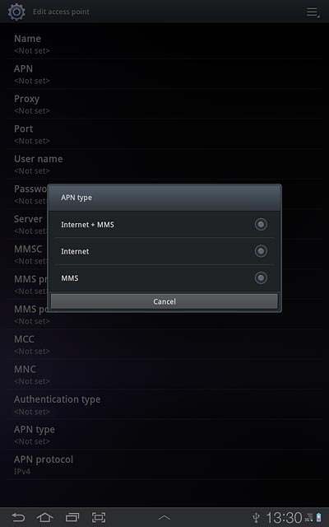Tap the Proxy setting row
Image resolution: width=329 pixels, height=527 pixels.
point(164,105)
